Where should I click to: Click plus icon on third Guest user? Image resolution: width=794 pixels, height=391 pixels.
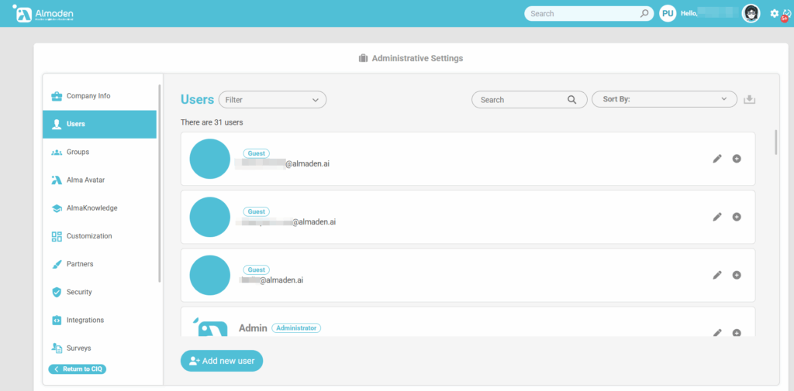tap(737, 275)
